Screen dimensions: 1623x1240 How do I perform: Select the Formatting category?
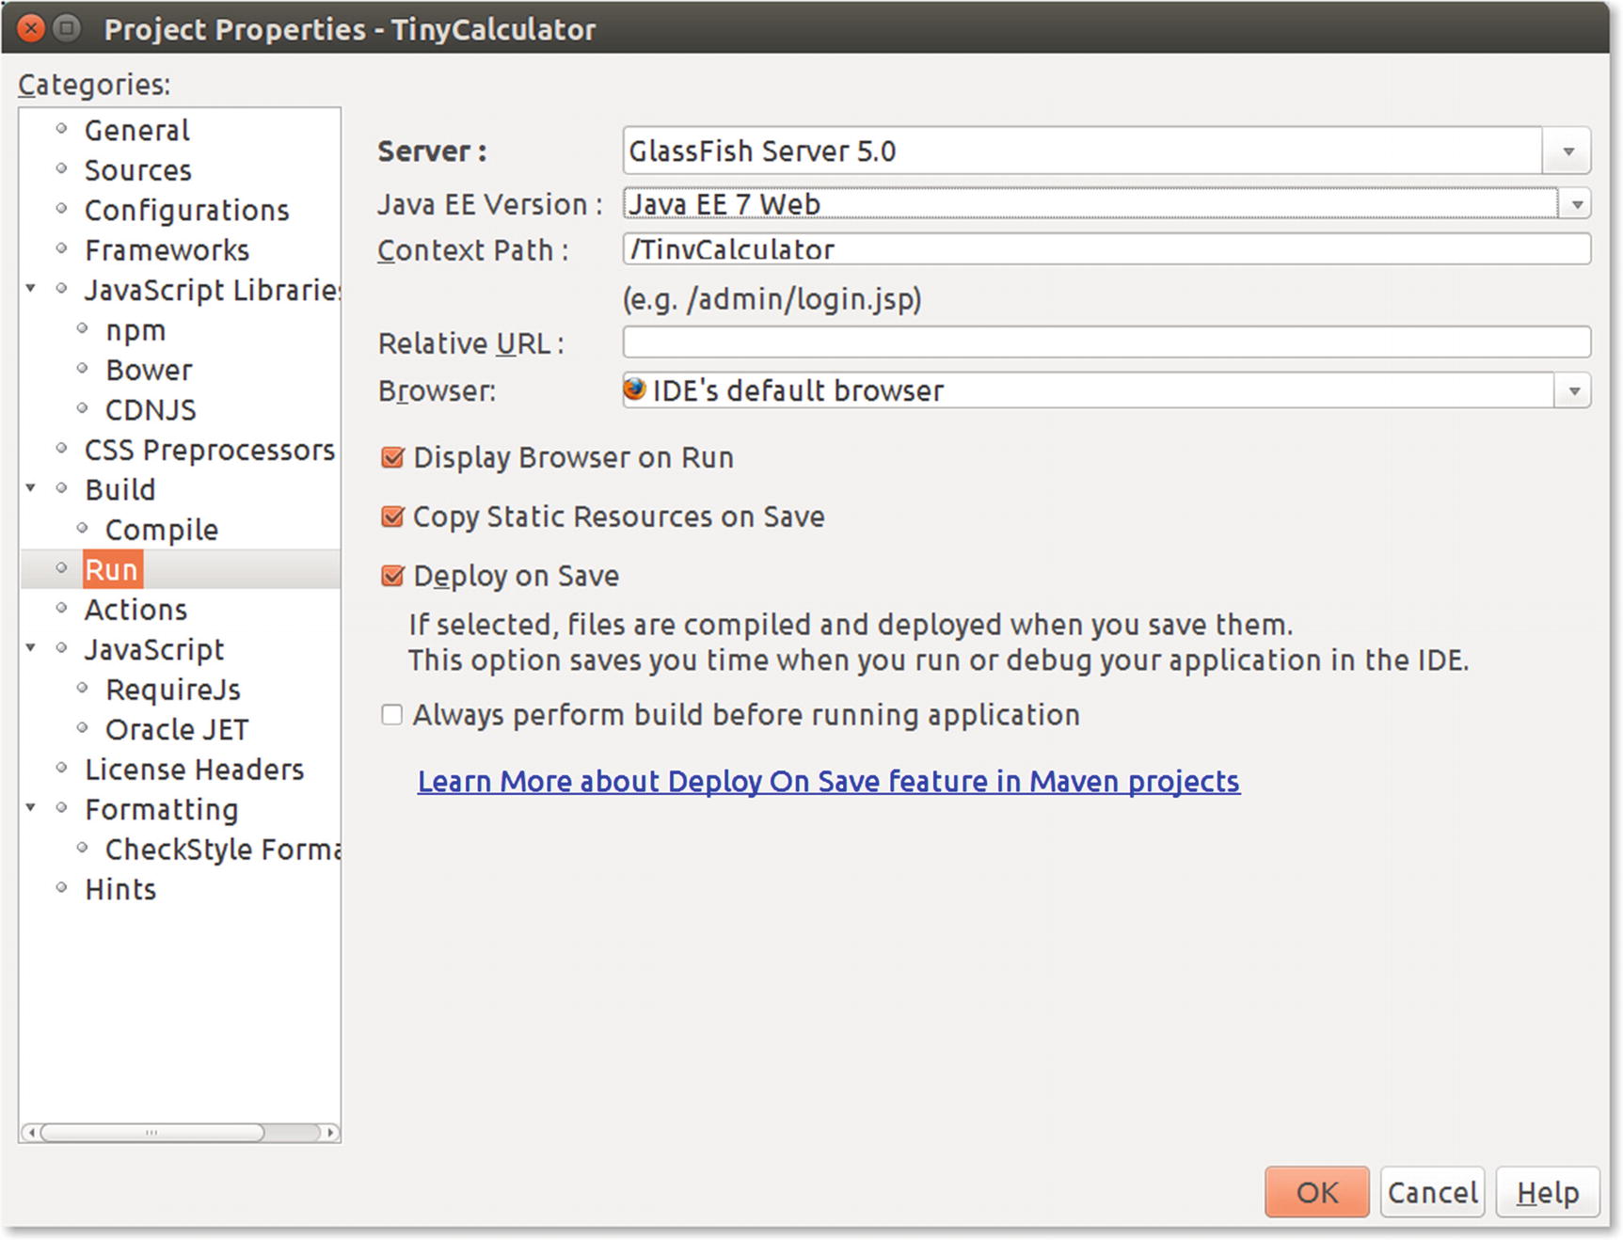161,810
